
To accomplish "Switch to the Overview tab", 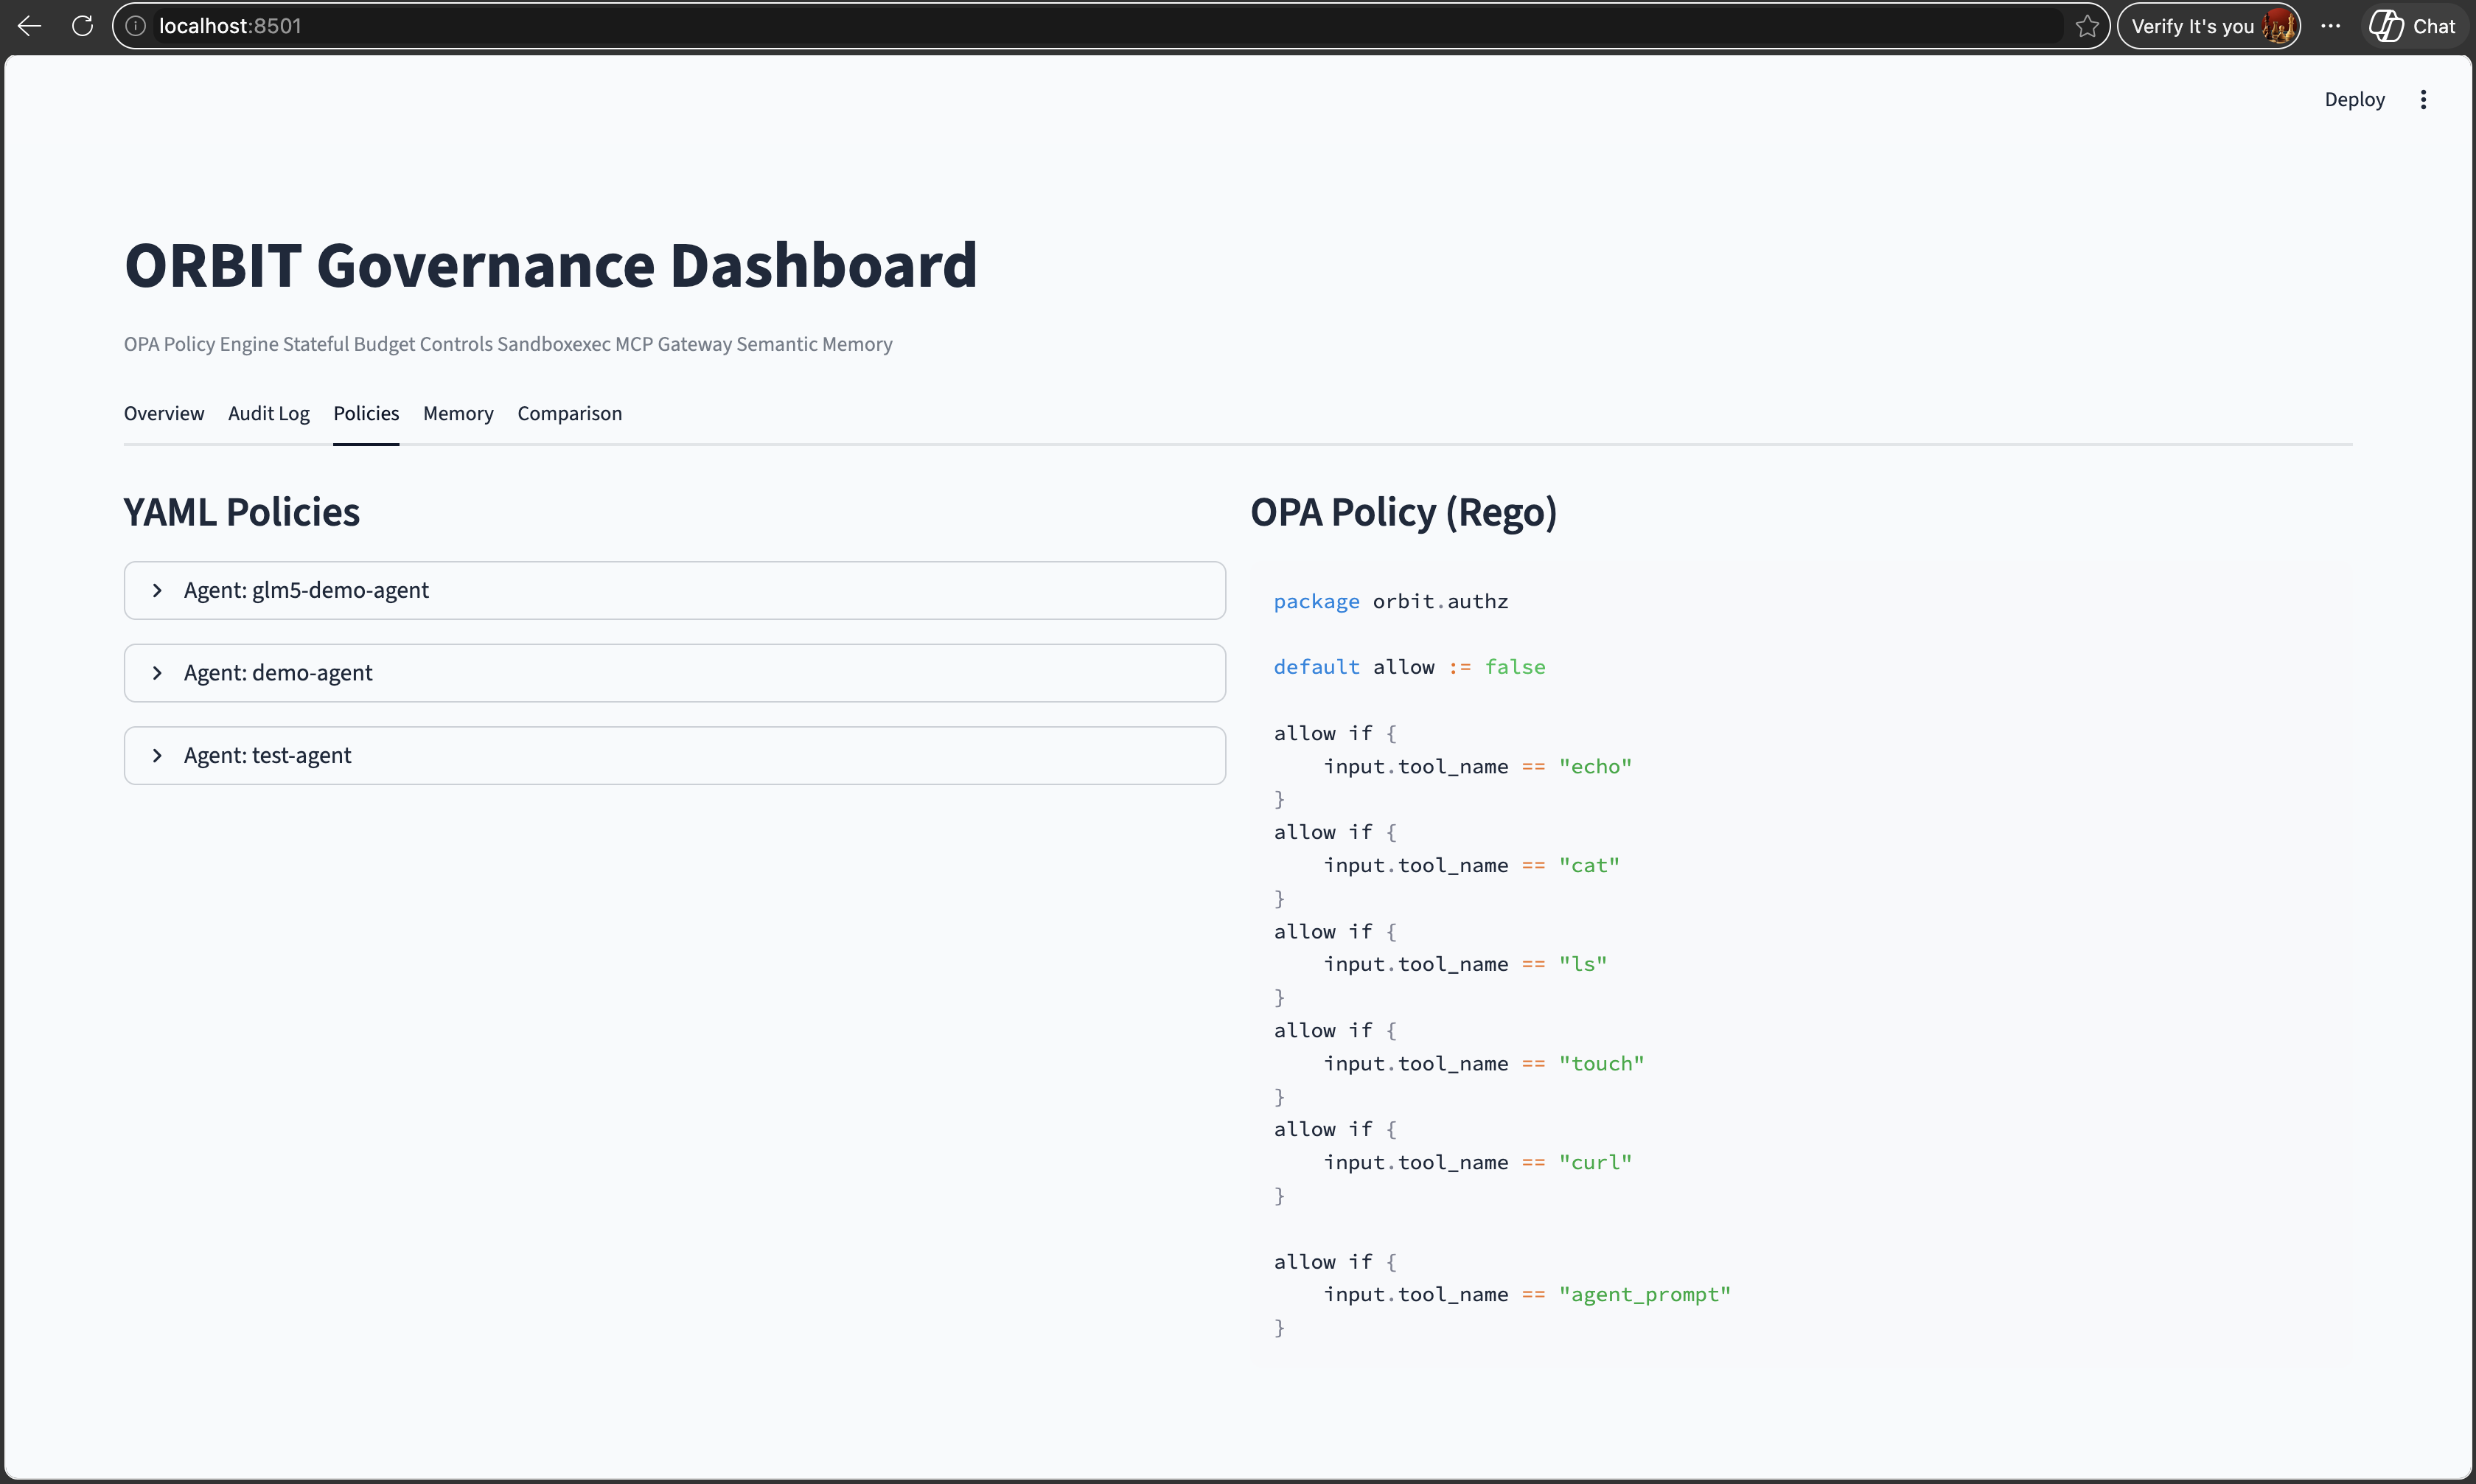I will tap(164, 413).
